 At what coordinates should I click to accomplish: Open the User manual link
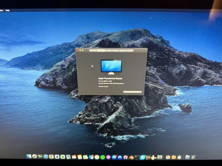click(103, 86)
